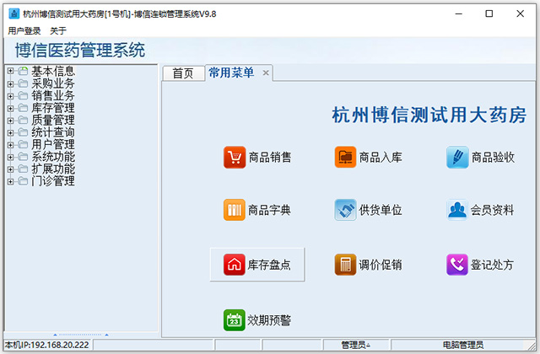
Task: Open the 商品字典 orange books icon
Action: pos(235,210)
